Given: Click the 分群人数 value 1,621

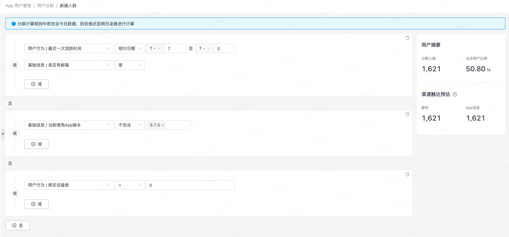Looking at the screenshot, I should tap(431, 69).
